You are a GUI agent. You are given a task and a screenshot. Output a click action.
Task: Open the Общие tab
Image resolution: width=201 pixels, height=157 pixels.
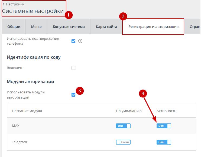coord(14,27)
